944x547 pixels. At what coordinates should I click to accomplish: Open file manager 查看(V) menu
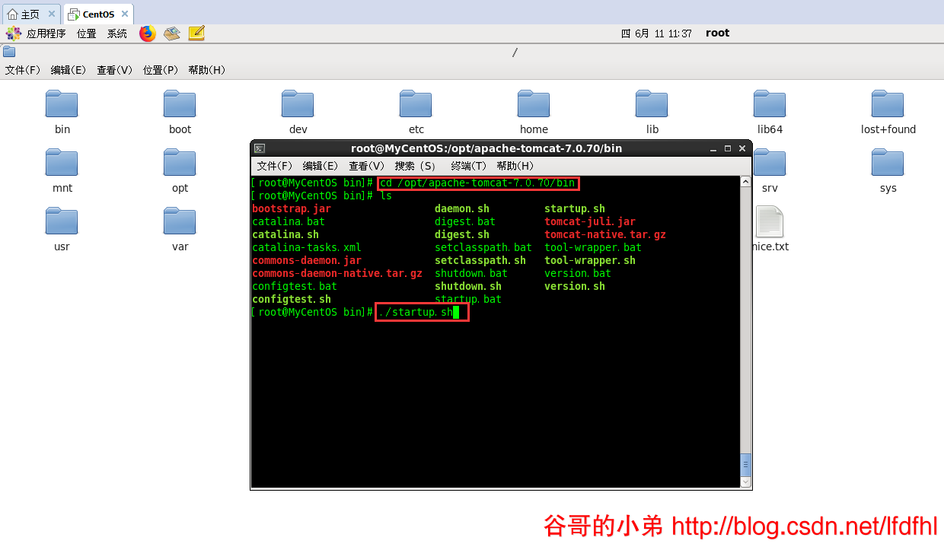pyautogui.click(x=115, y=70)
